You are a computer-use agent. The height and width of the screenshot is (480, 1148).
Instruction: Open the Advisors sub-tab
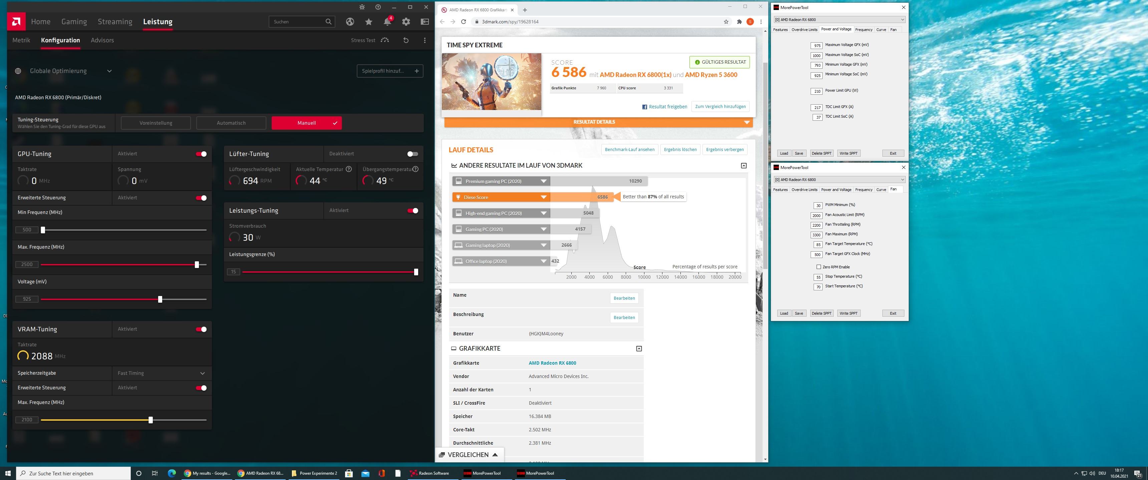(102, 40)
